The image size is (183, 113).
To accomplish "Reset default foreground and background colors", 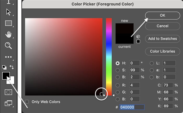I will point(4,67).
